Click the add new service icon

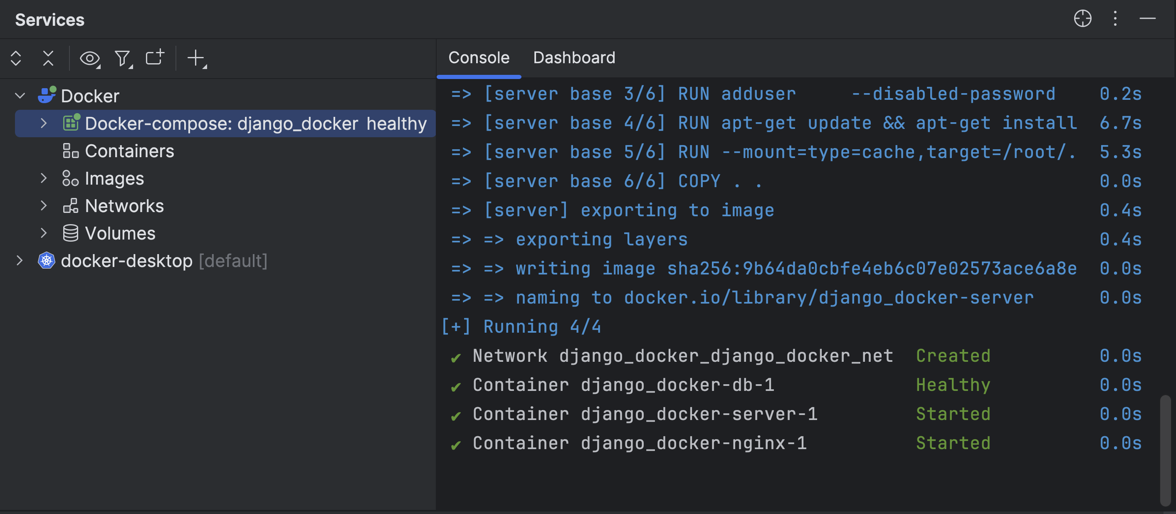click(197, 58)
